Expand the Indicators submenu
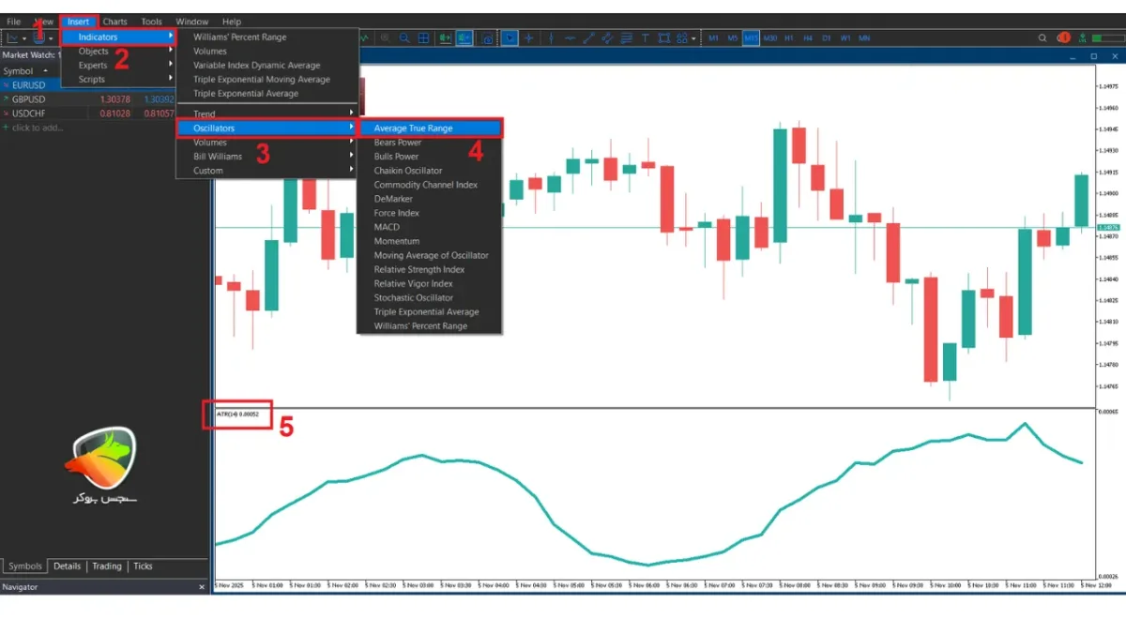The image size is (1126, 633). (119, 37)
